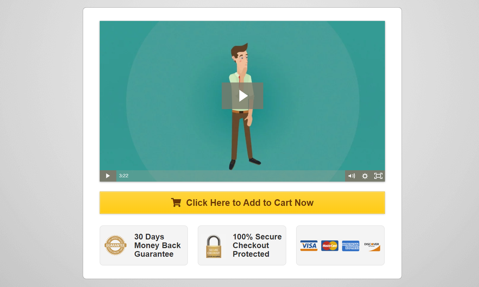Image resolution: width=479 pixels, height=287 pixels.
Task: Select the American Express logo
Action: point(351,246)
